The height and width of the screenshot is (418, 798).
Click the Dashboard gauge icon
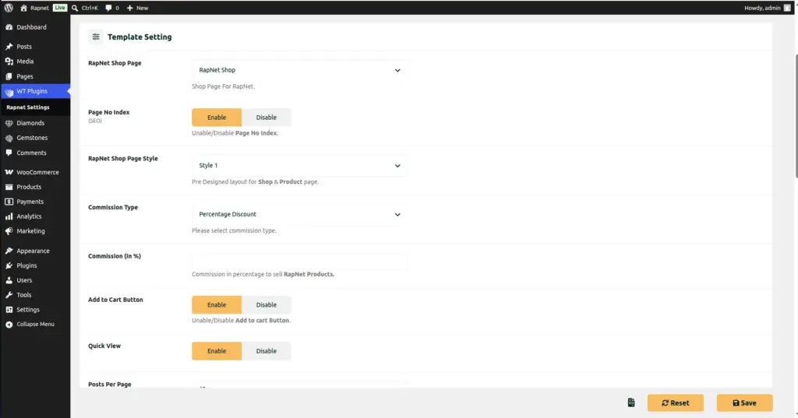point(9,27)
